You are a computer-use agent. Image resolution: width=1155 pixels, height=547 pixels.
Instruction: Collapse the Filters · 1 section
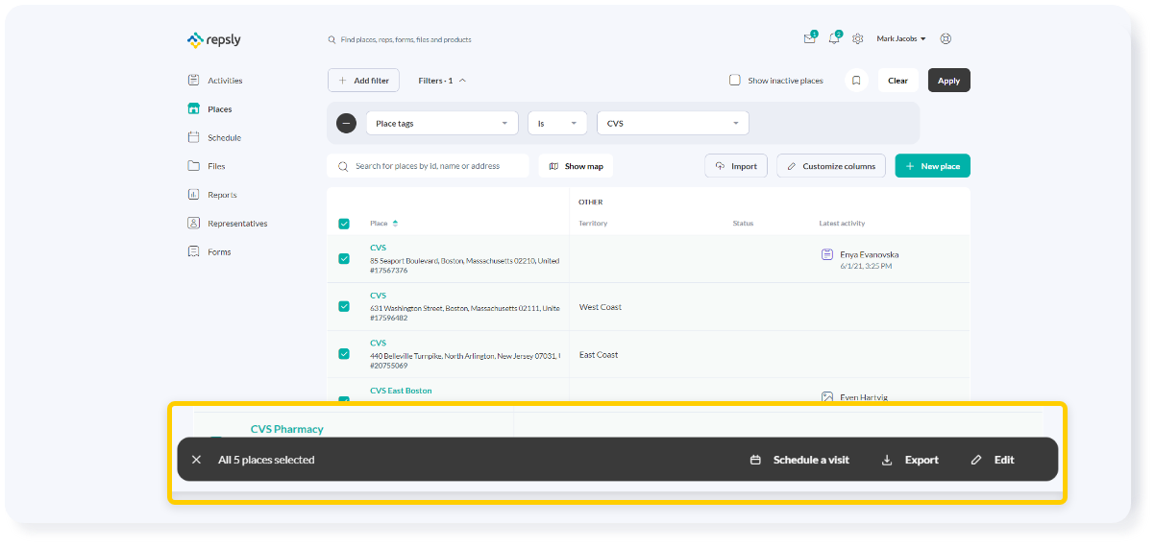point(442,81)
